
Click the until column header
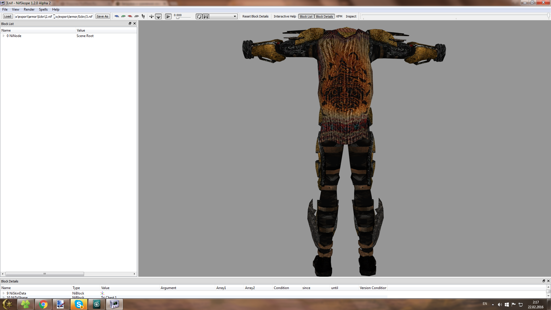(x=344, y=288)
